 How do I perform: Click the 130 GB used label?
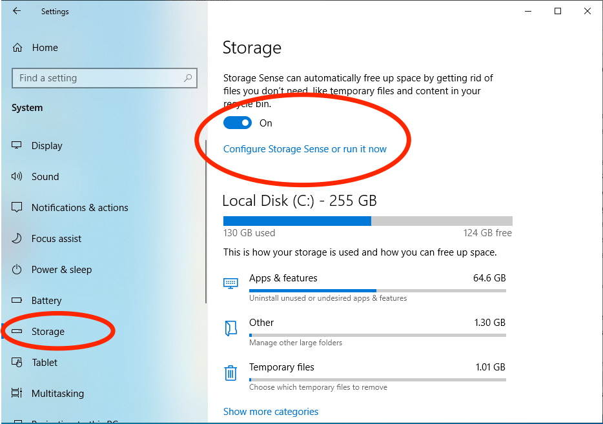[249, 233]
